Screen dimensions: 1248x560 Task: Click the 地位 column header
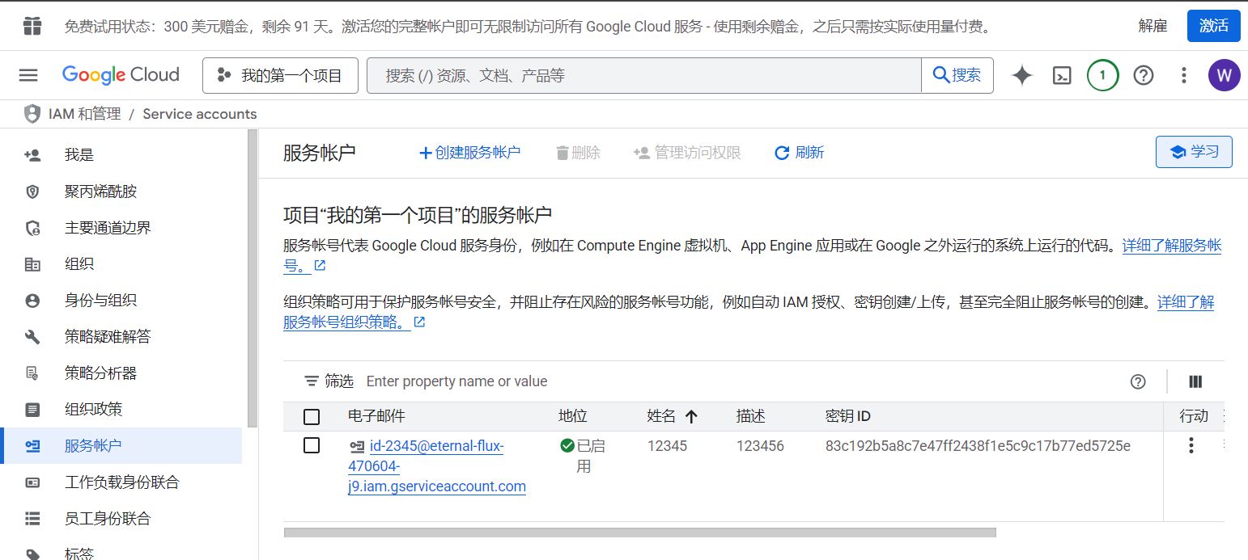[x=573, y=416]
